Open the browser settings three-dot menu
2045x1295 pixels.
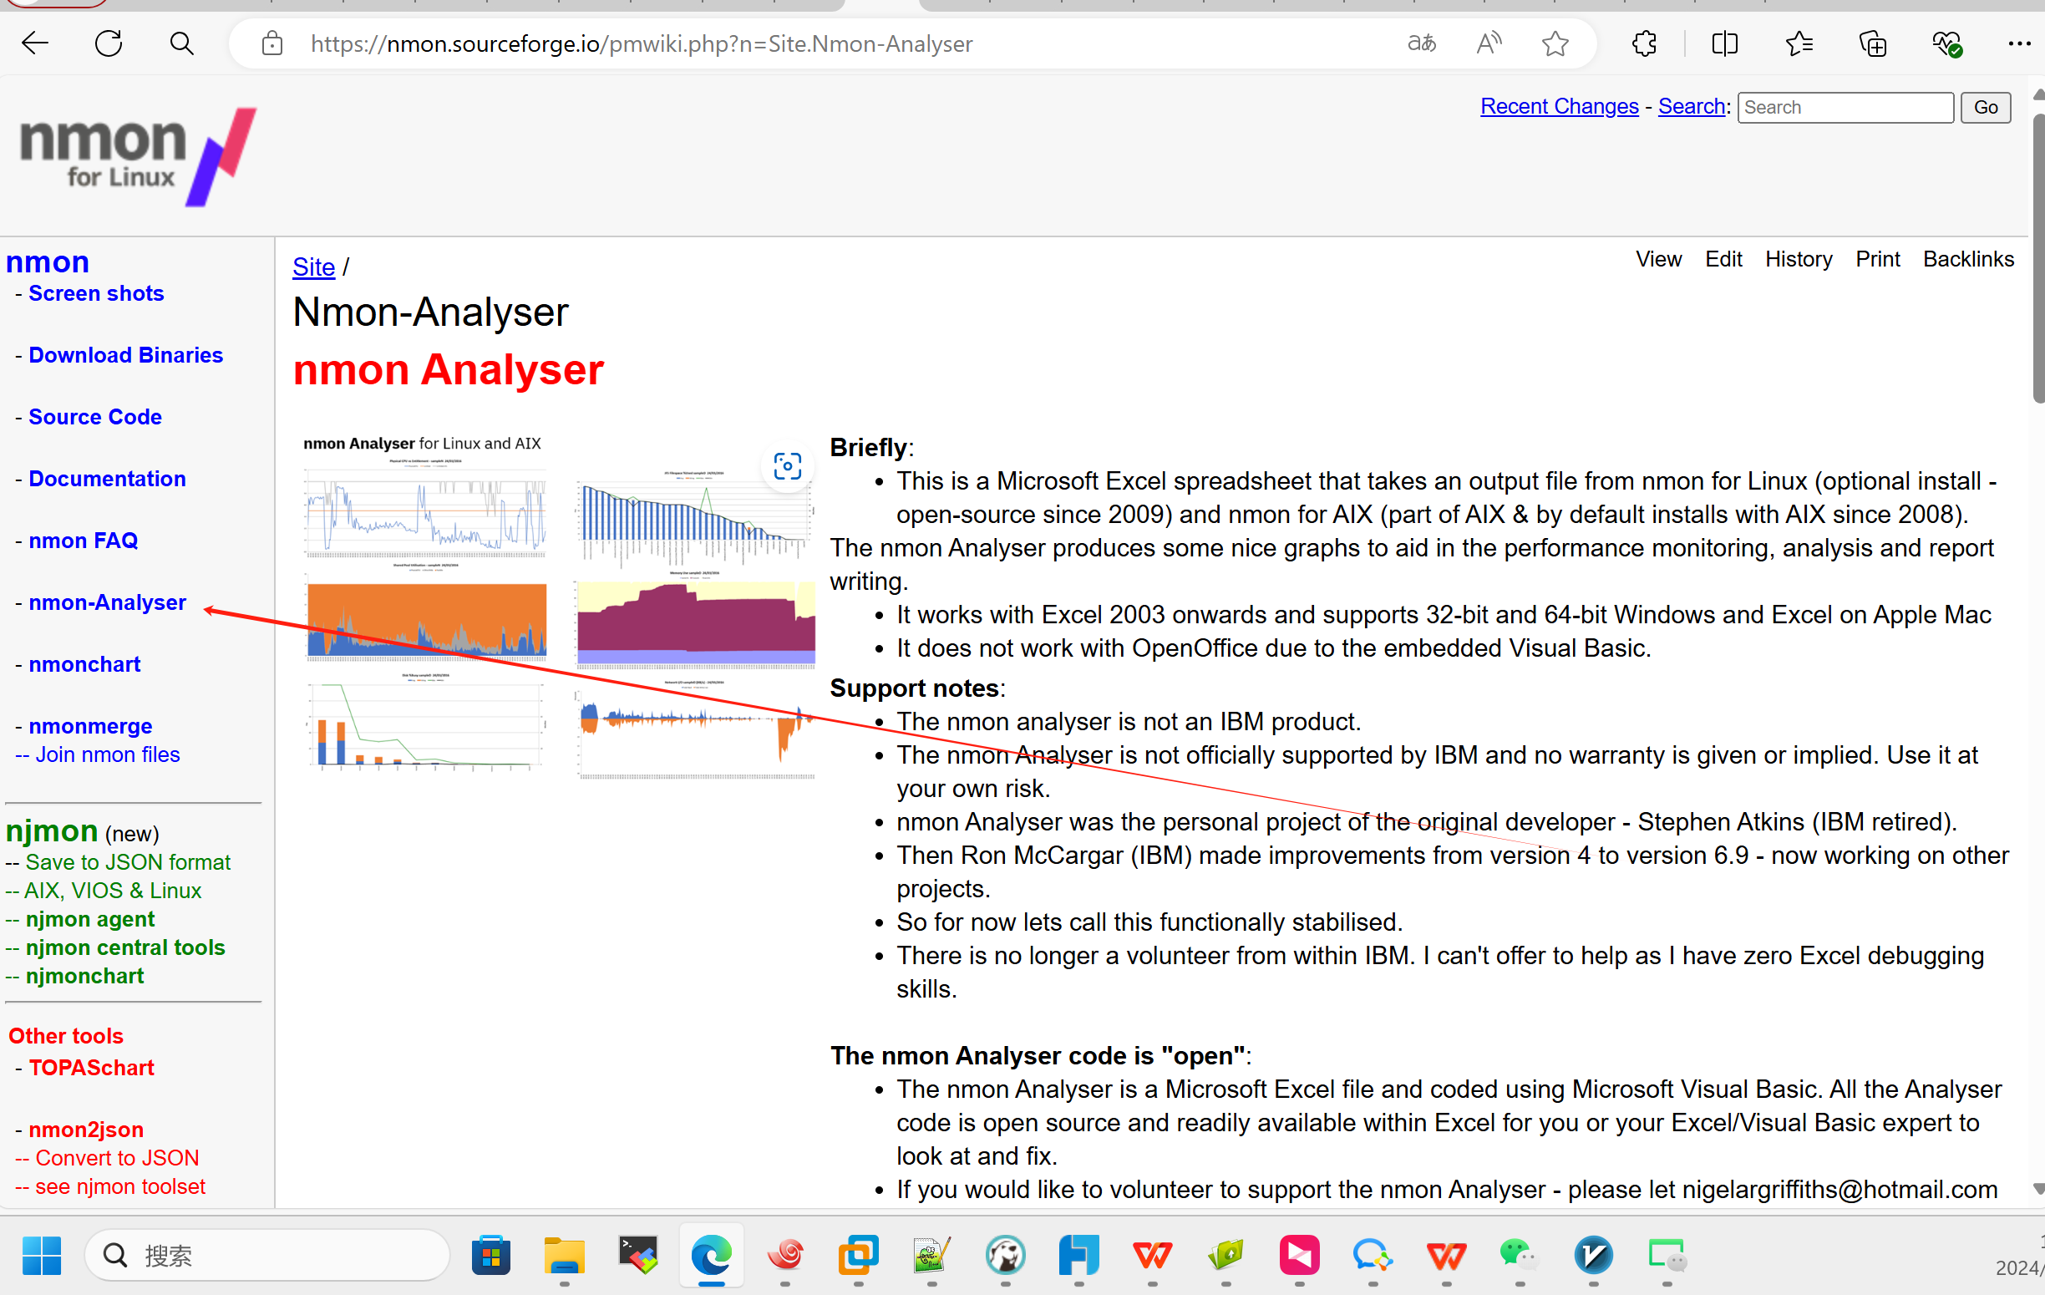[2018, 43]
